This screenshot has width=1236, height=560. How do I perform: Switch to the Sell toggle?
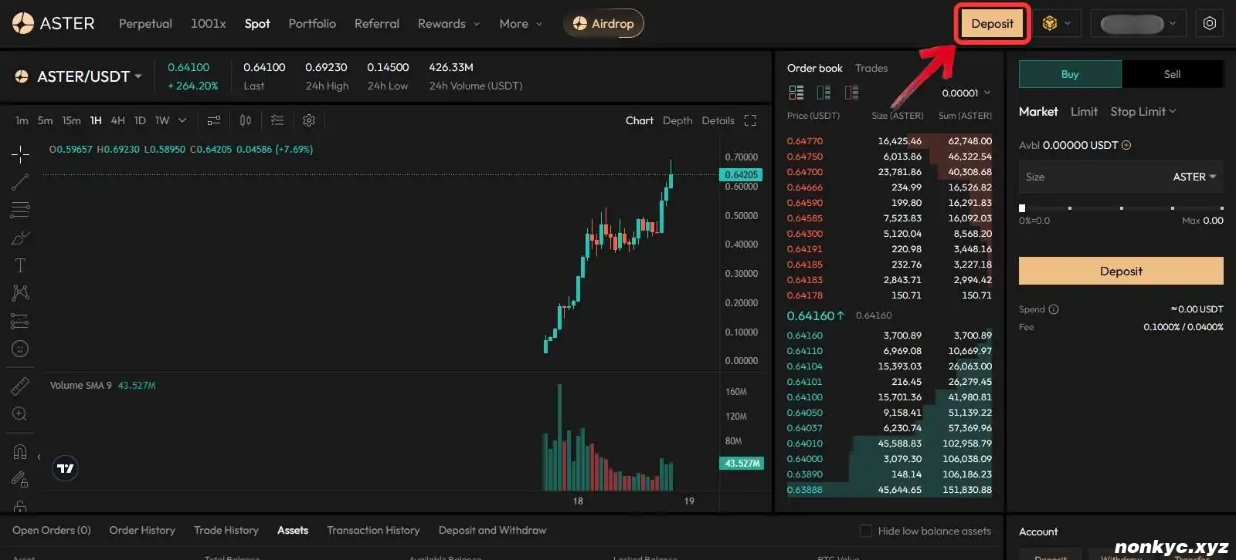1172,74
